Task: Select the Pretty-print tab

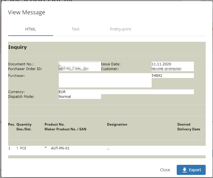Action: tap(120, 29)
